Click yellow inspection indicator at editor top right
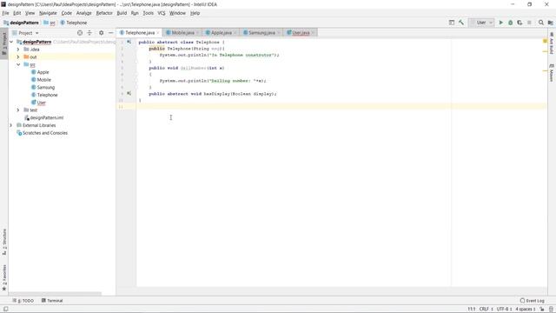This screenshot has height=313, width=556. [x=545, y=41]
